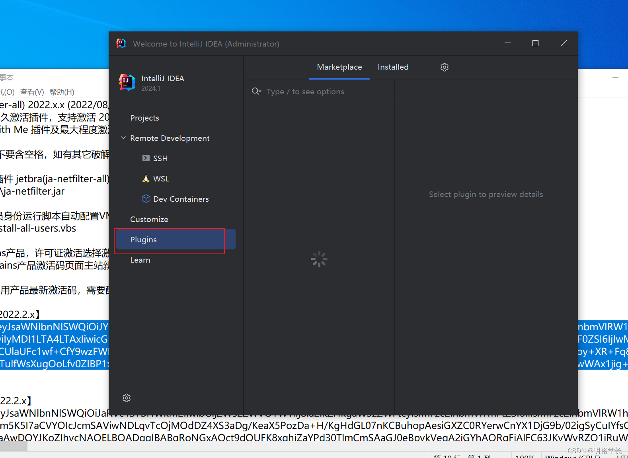The width and height of the screenshot is (628, 458).
Task: Click the plugin search magnifier icon
Action: [256, 92]
